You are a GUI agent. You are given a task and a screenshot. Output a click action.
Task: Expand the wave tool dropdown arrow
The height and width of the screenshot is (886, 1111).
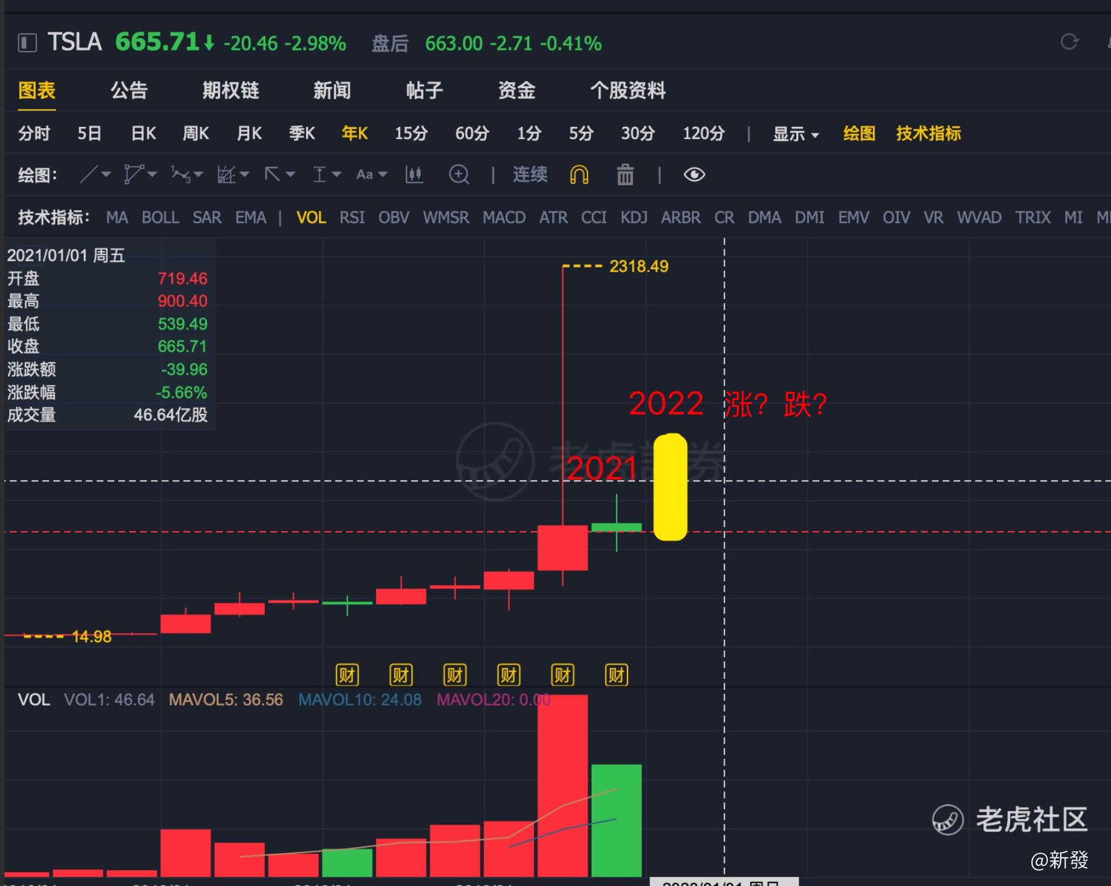(198, 175)
